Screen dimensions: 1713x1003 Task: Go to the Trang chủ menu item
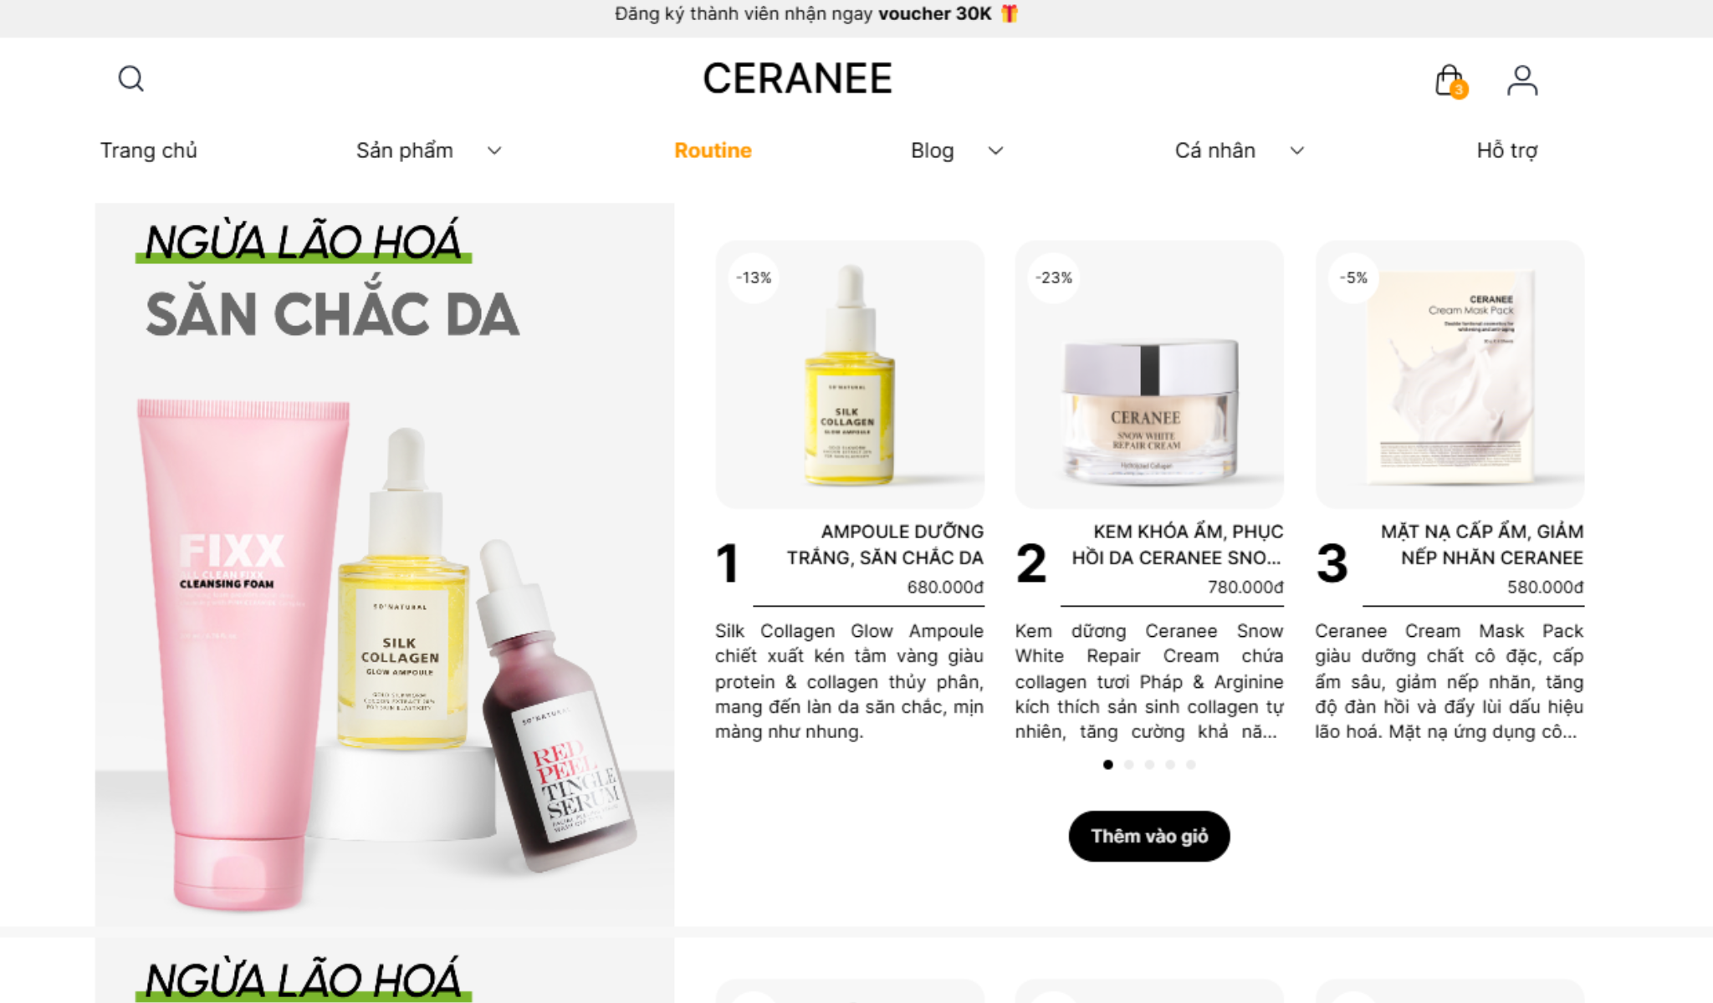pyautogui.click(x=149, y=150)
